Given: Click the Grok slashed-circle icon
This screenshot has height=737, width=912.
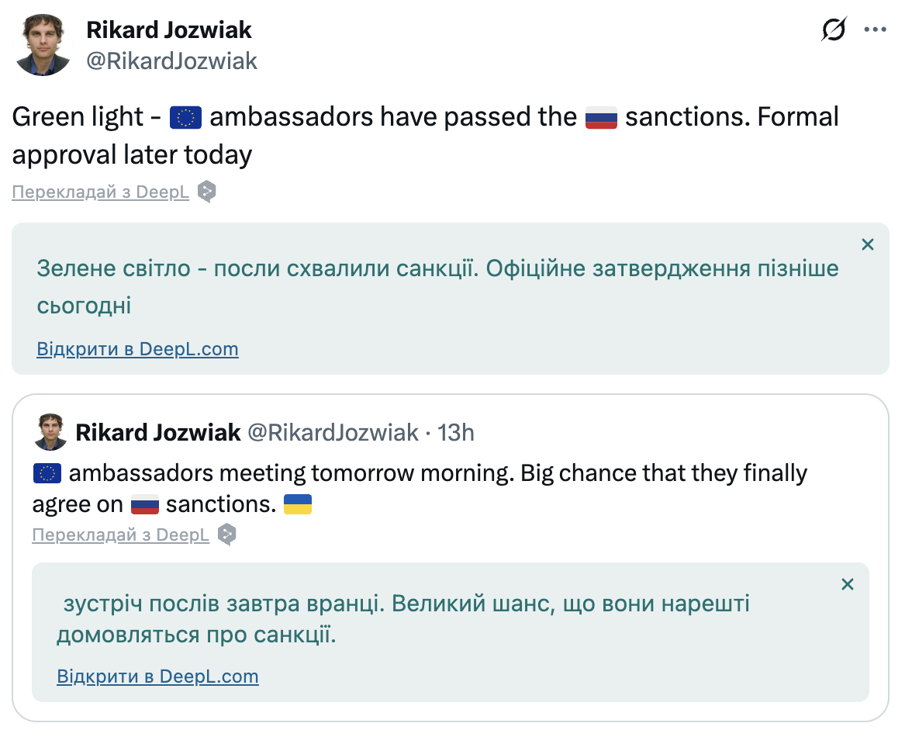Looking at the screenshot, I should pyautogui.click(x=834, y=29).
